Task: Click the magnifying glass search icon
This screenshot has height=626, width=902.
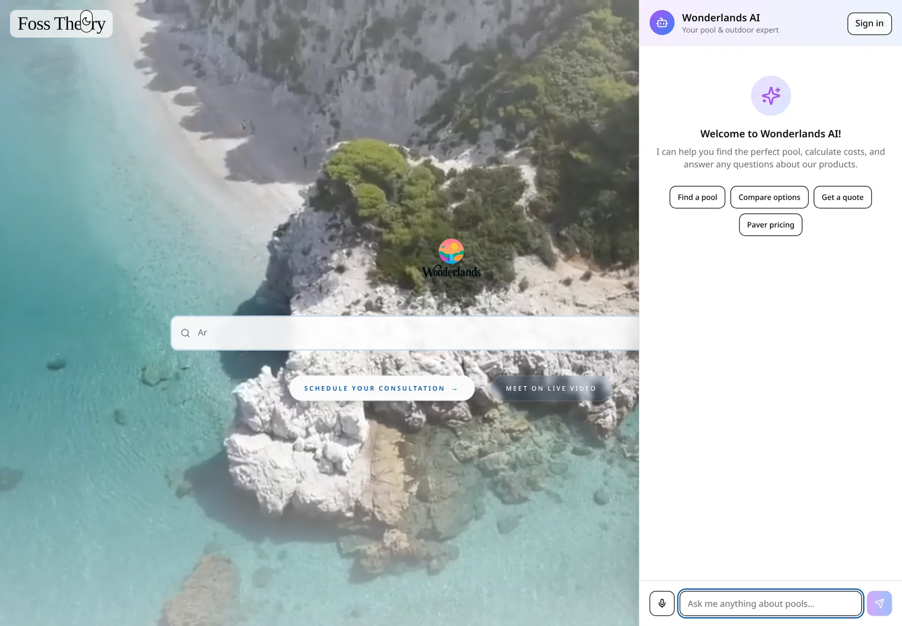Action: click(186, 333)
